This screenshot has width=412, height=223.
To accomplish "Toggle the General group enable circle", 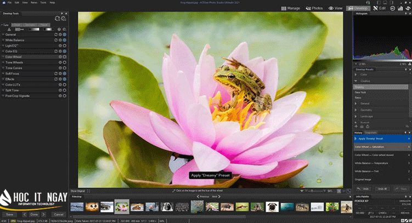I will 64,35.
